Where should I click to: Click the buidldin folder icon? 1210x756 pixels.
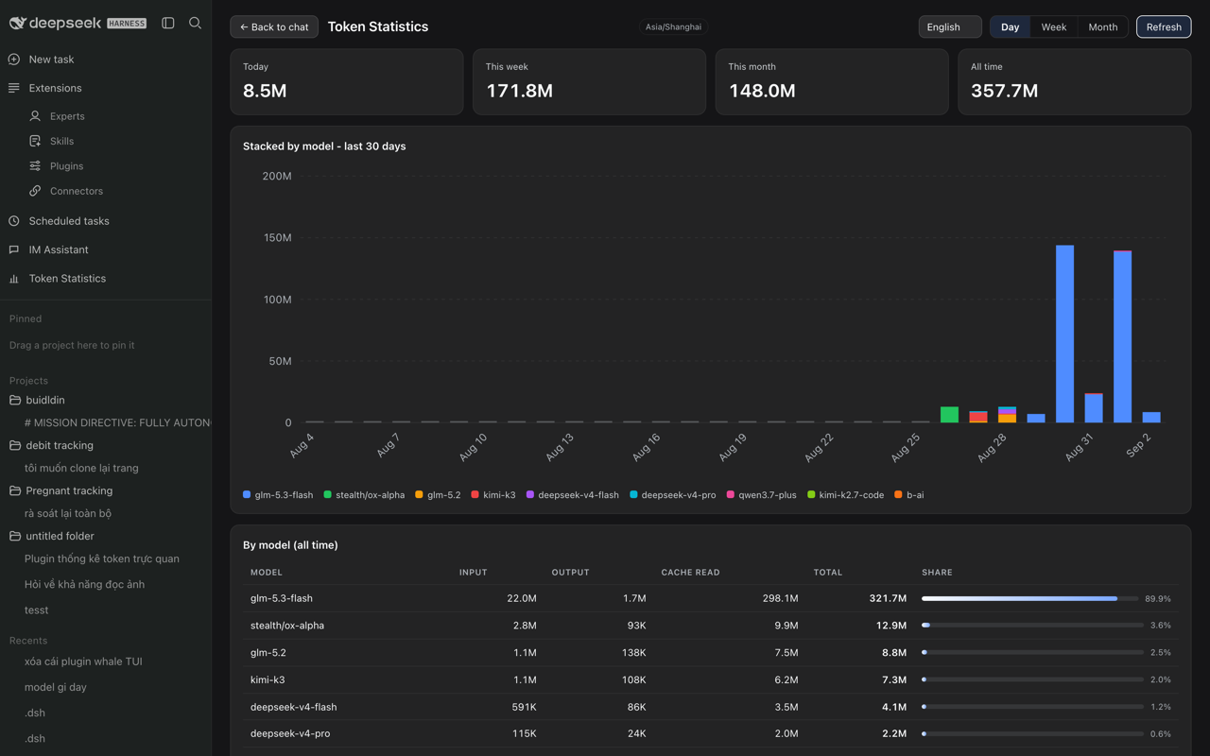pos(15,400)
